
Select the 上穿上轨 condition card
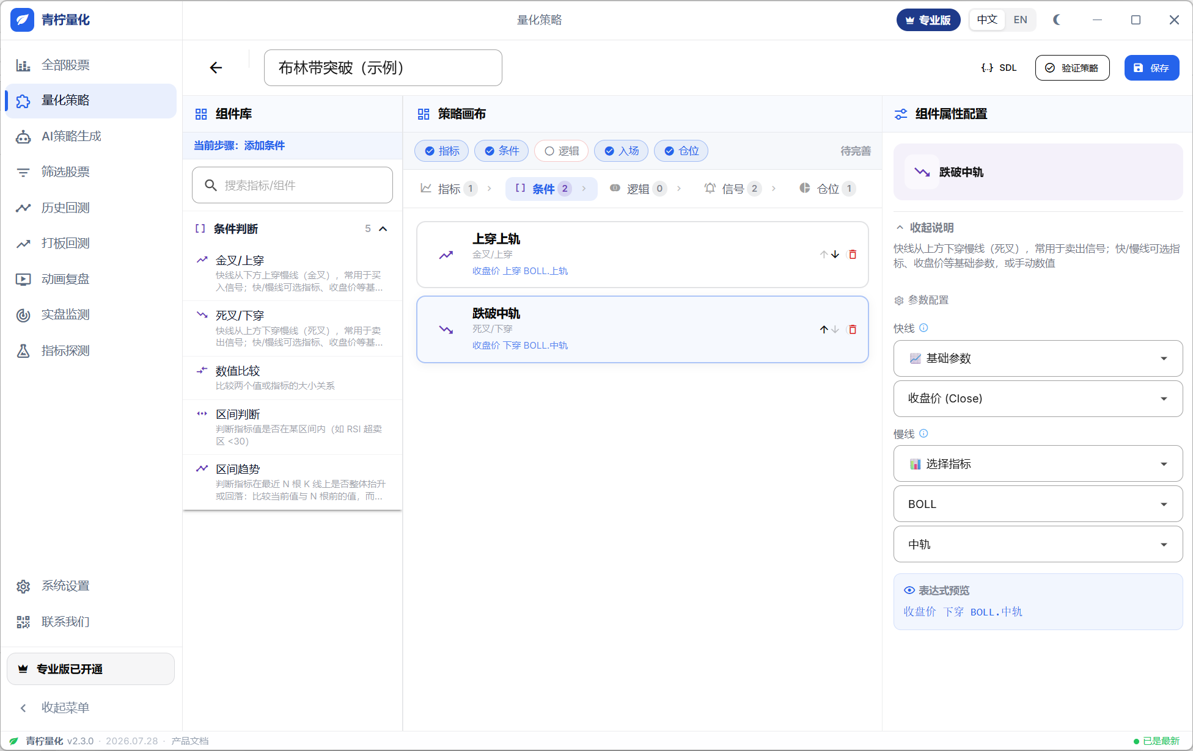click(x=642, y=255)
